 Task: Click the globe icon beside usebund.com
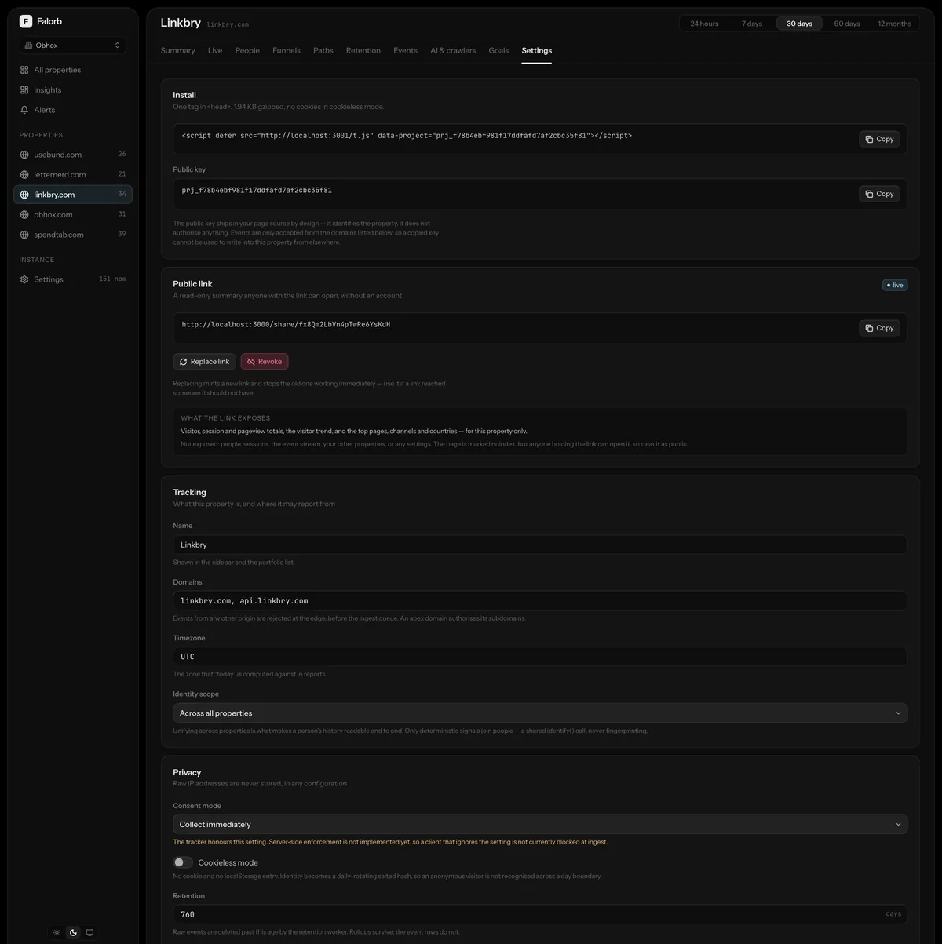click(x=24, y=155)
